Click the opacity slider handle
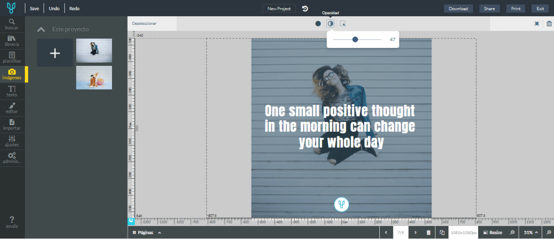554x239 pixels. coord(355,39)
